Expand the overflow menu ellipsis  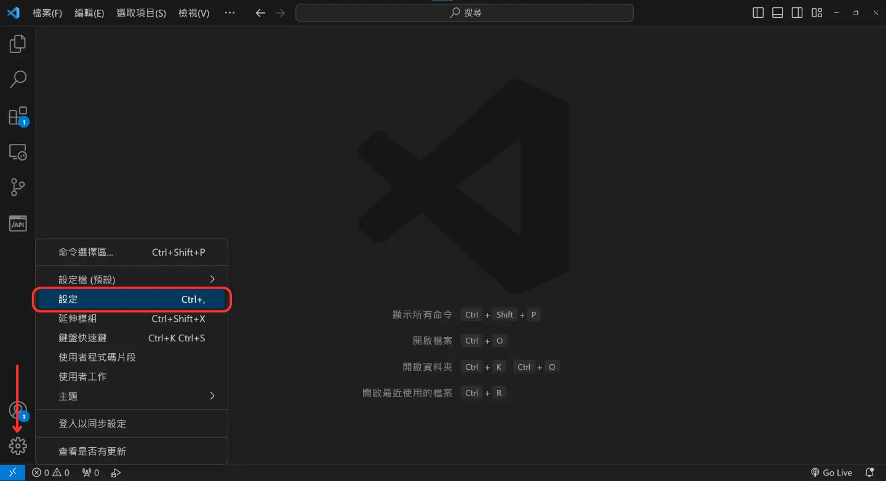coord(229,13)
